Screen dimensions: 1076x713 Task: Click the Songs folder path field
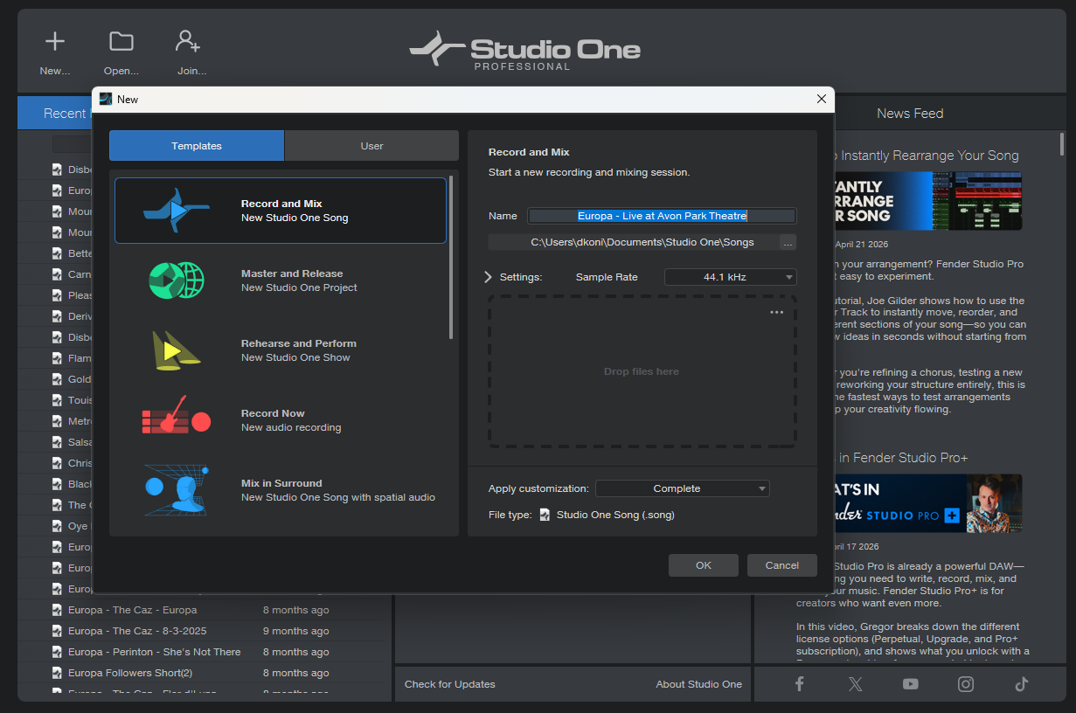tap(634, 242)
